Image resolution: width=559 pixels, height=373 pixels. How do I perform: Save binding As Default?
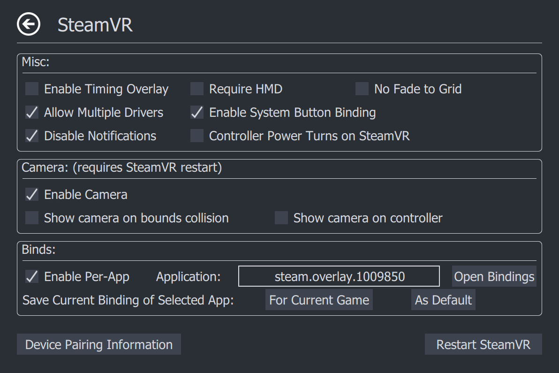443,300
